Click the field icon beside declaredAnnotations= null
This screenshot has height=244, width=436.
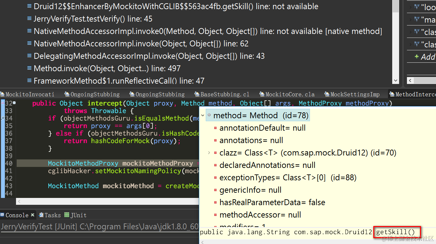click(x=215, y=165)
